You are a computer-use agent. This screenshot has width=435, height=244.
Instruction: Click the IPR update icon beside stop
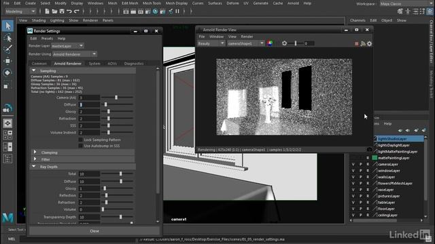[x=363, y=43]
